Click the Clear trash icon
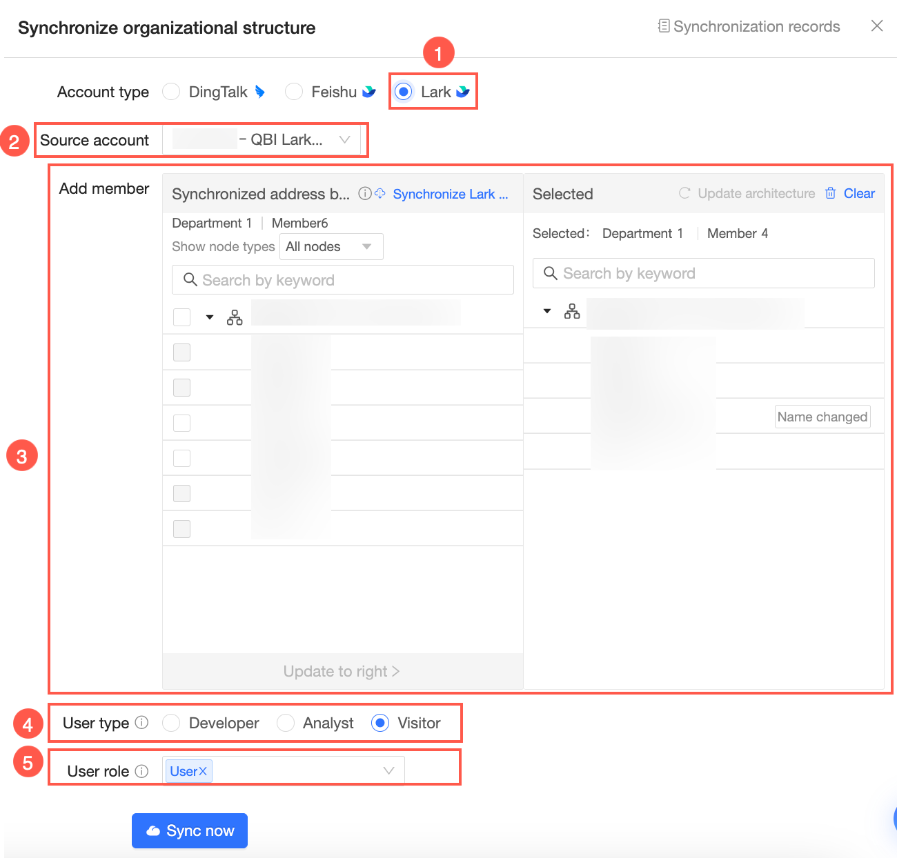 (x=831, y=194)
